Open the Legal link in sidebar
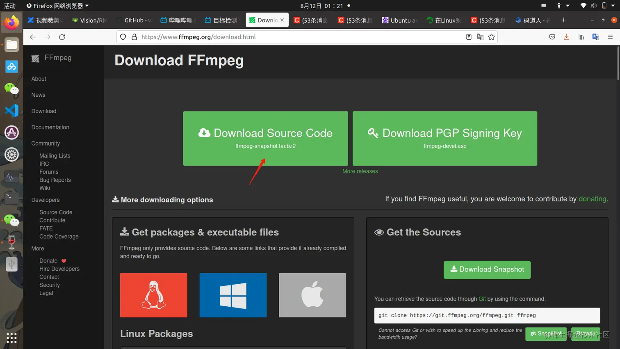This screenshot has height=349, width=620. (46, 293)
